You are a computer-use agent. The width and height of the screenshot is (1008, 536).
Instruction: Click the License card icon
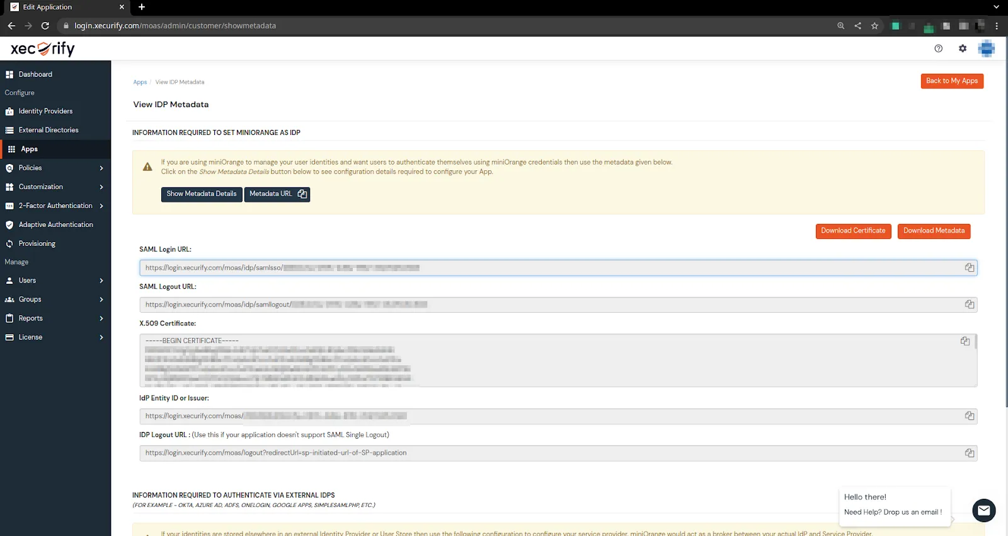[9, 337]
